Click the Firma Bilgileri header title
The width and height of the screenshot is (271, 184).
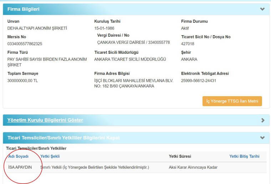[24, 9]
